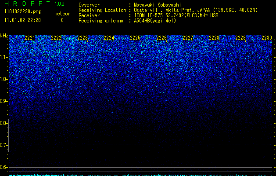Click the HROFFT 1.0.0 title text
This screenshot has width=276, height=176.
coord(34,4)
